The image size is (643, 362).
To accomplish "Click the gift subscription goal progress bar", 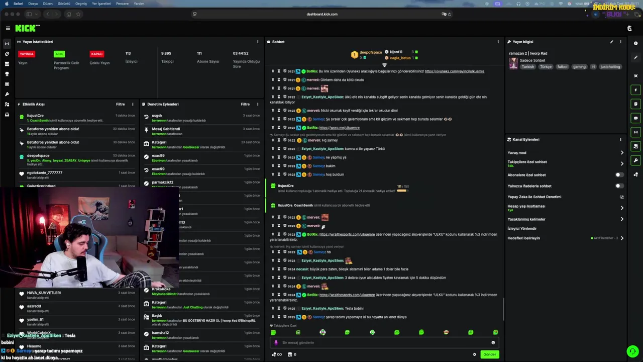I will click(403, 191).
